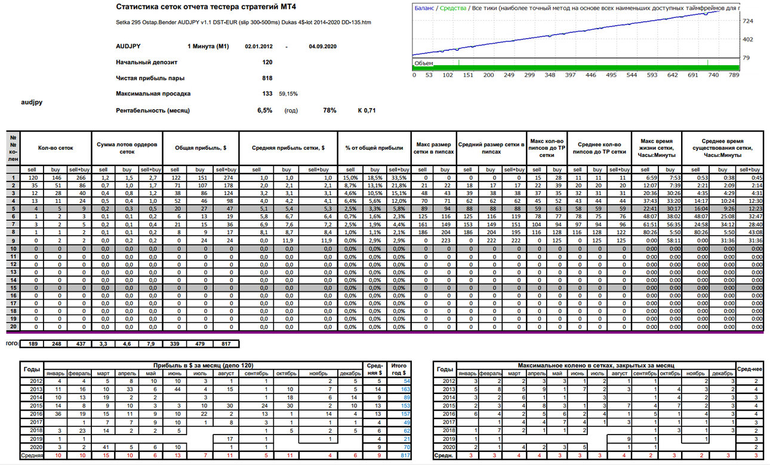
Task: Click the '266' sell+buy count in row 1
Action: pyautogui.click(x=79, y=177)
